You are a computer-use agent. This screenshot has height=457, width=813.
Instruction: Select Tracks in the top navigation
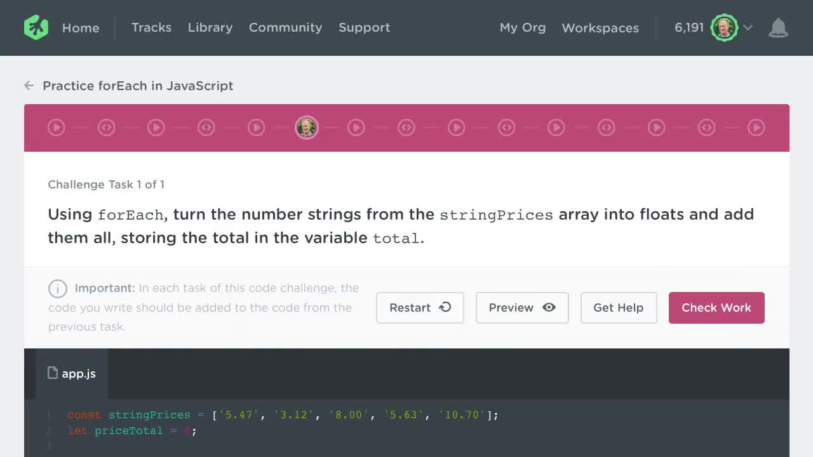(151, 27)
